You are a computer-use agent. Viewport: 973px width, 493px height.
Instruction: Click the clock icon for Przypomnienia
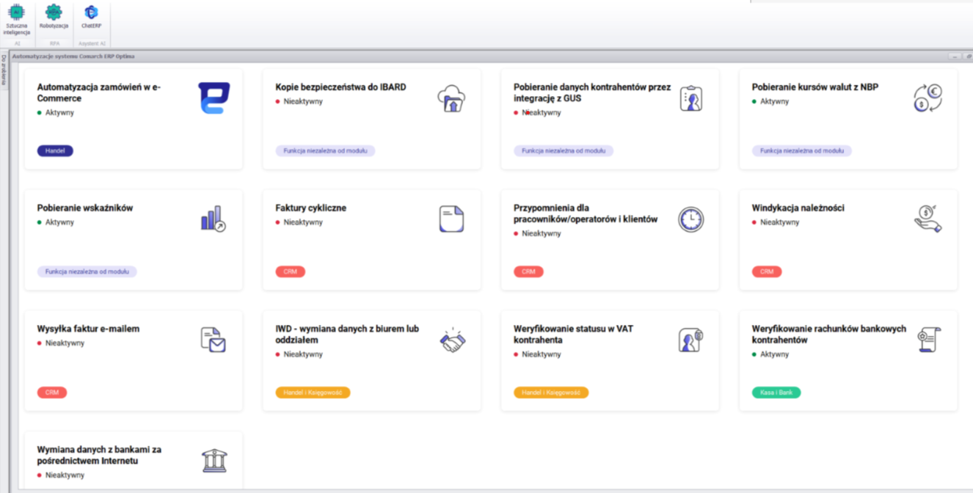click(x=690, y=219)
